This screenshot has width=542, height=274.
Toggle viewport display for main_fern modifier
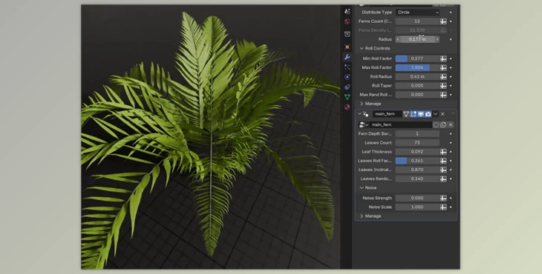tap(421, 114)
